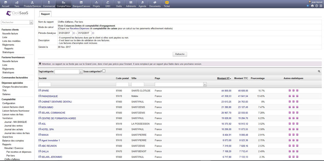
Task: Select the Rapport tab
Action: click(x=45, y=14)
